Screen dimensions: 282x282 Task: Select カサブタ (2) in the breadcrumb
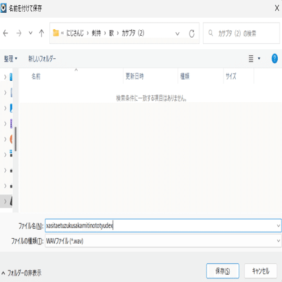(x=133, y=33)
